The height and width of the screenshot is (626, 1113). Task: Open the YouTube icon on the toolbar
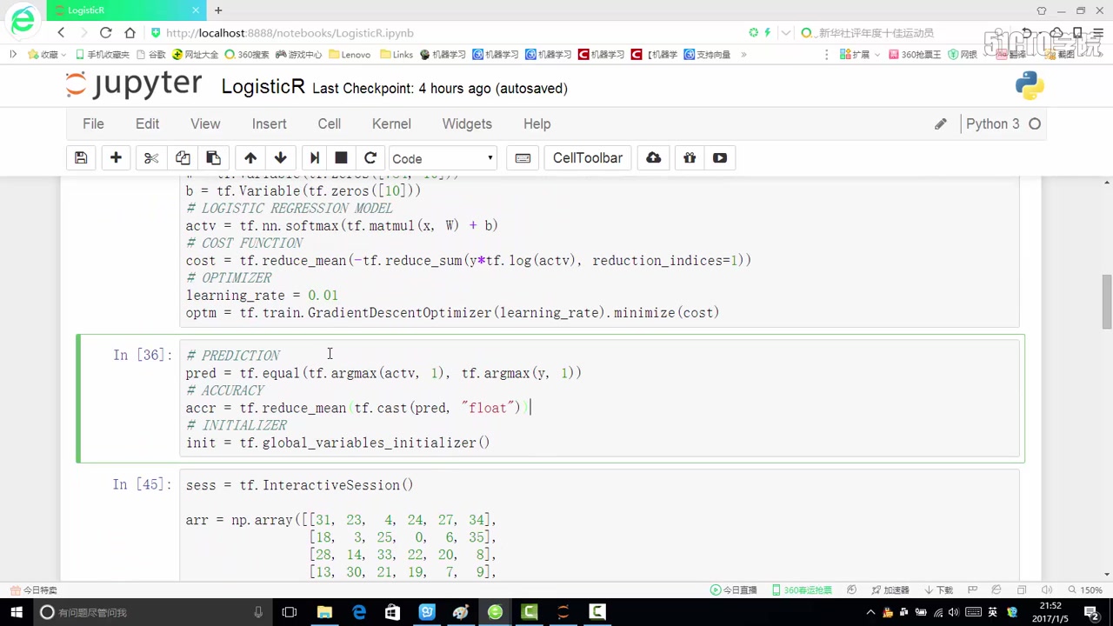click(x=720, y=158)
